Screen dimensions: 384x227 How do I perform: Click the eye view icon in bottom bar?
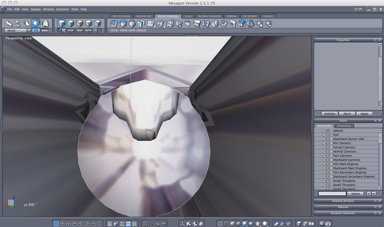point(164,224)
